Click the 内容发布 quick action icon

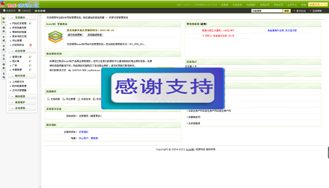pyautogui.click(x=79, y=99)
